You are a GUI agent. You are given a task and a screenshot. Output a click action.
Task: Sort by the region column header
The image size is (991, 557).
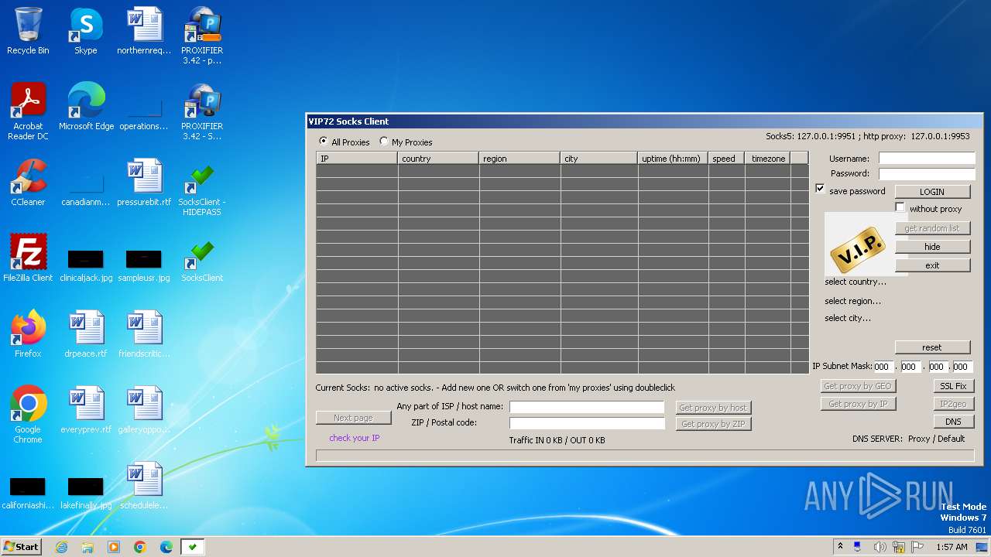click(x=520, y=158)
